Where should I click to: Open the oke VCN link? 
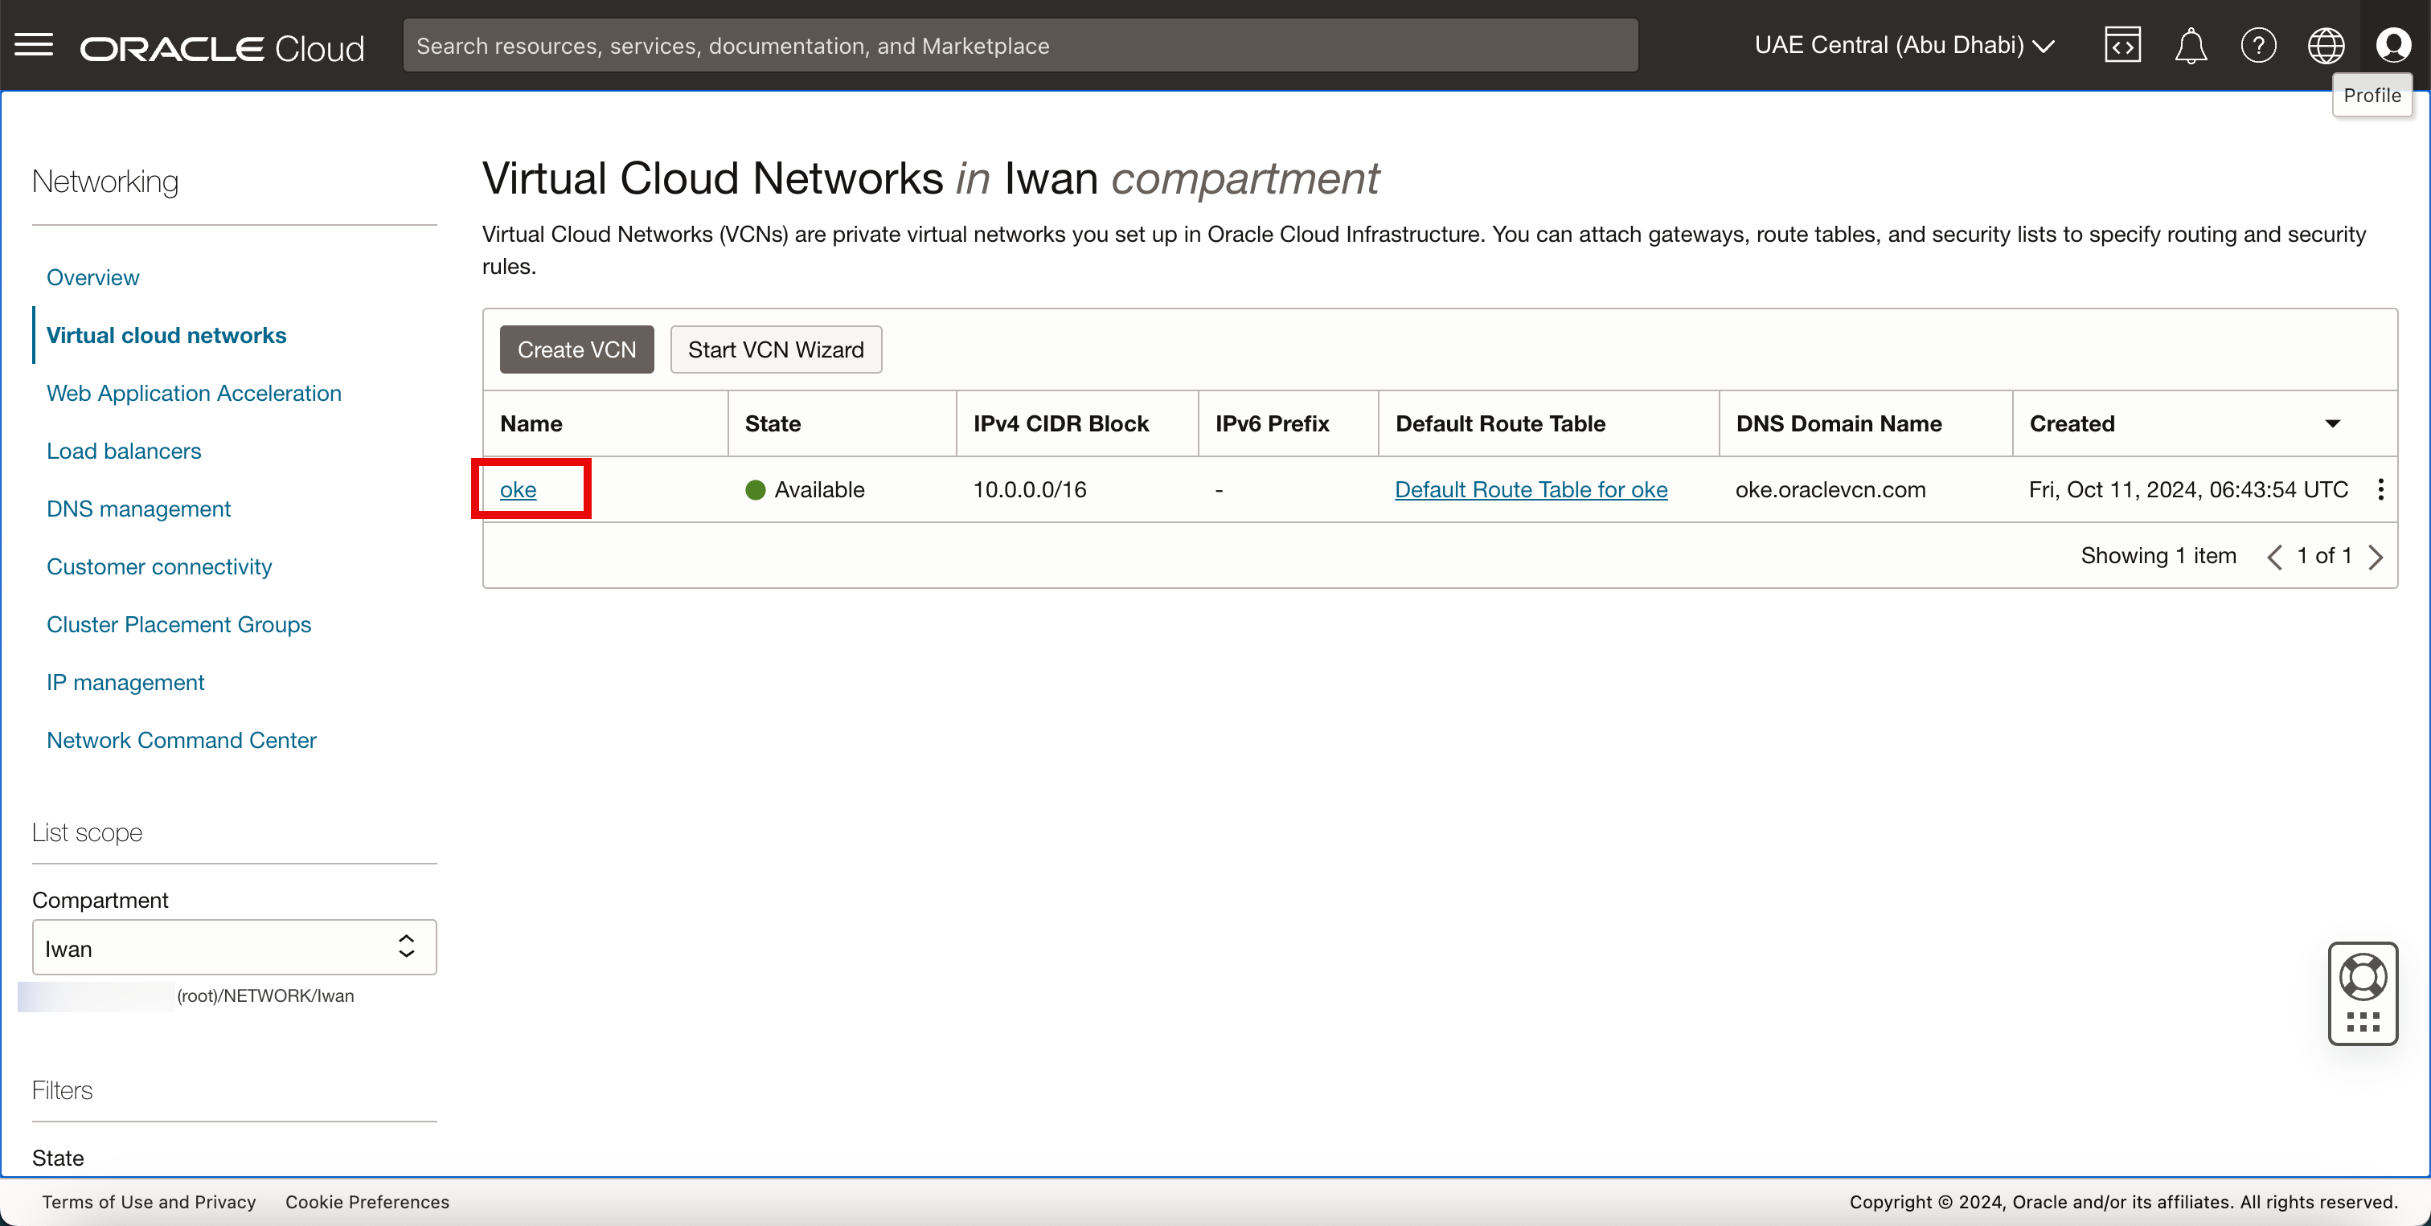point(518,489)
